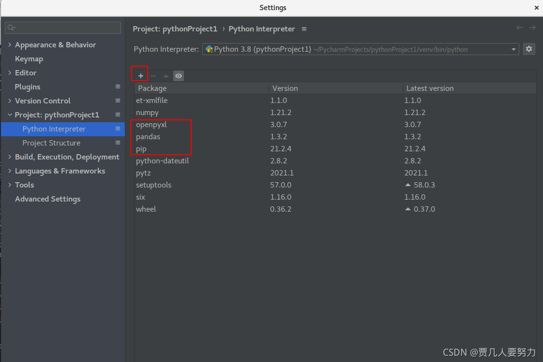Expand the Editor section
The image size is (543, 362).
tap(10, 72)
